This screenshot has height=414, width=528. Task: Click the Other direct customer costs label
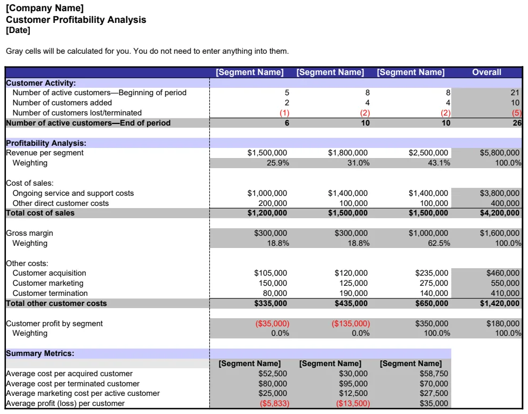[x=61, y=203]
